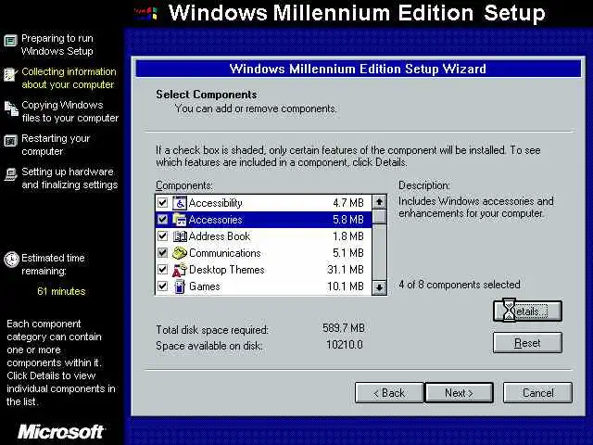
Task: Click the Setting up hardware icon
Action: (x=11, y=174)
